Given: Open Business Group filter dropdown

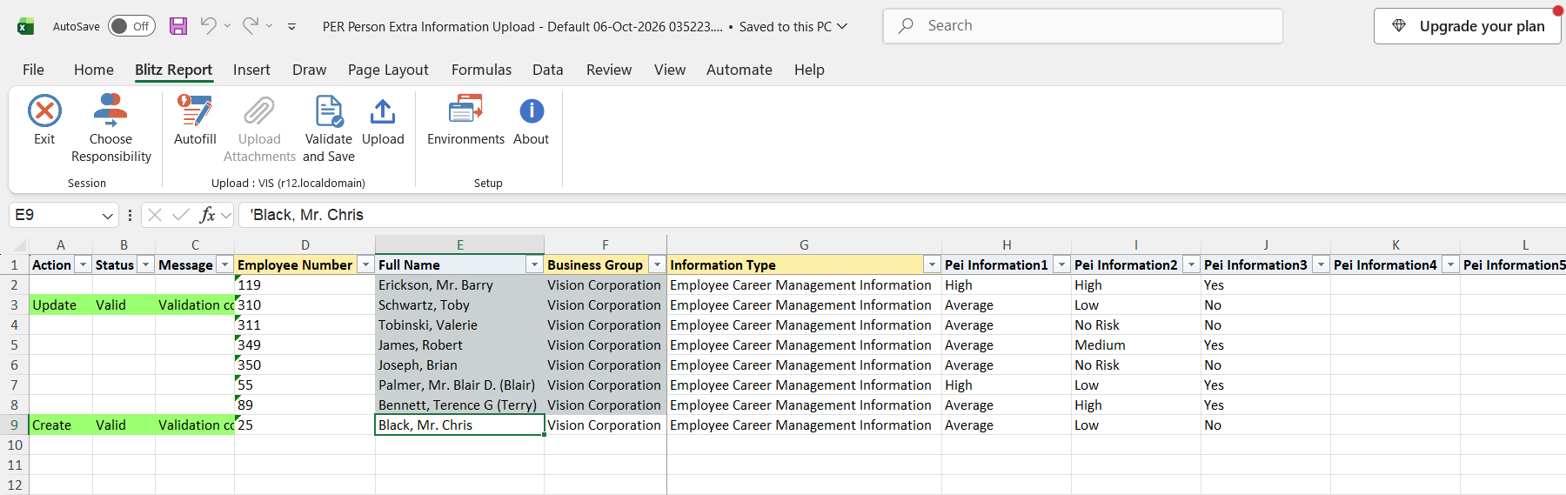Looking at the screenshot, I should coord(658,264).
